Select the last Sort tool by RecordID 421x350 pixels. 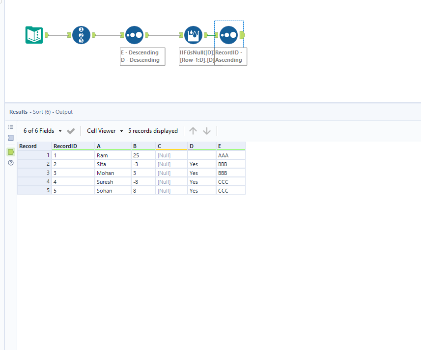(228, 35)
